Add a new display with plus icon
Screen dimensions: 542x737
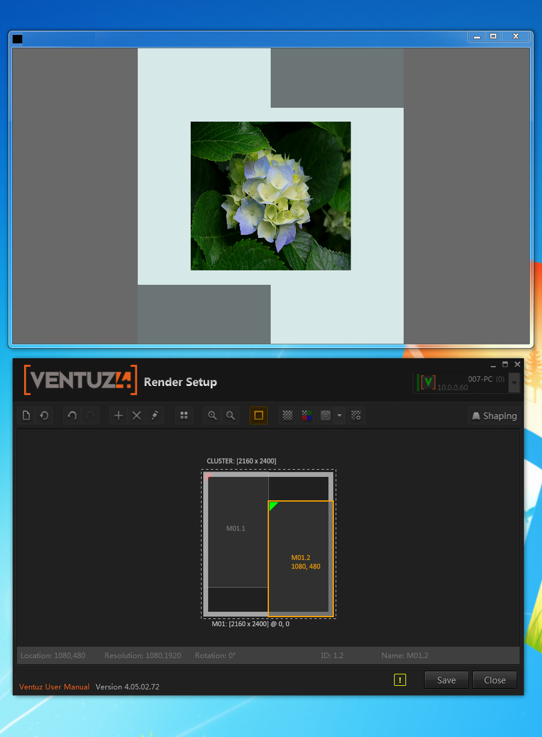pos(119,415)
